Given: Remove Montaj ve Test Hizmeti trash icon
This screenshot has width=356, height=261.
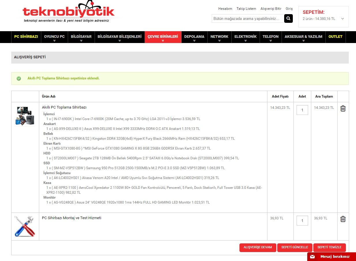Looking at the screenshot, I should point(343,219).
